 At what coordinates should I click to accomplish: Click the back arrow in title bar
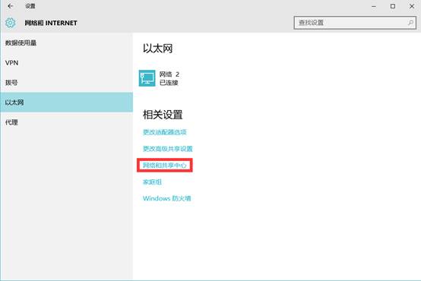[x=10, y=6]
